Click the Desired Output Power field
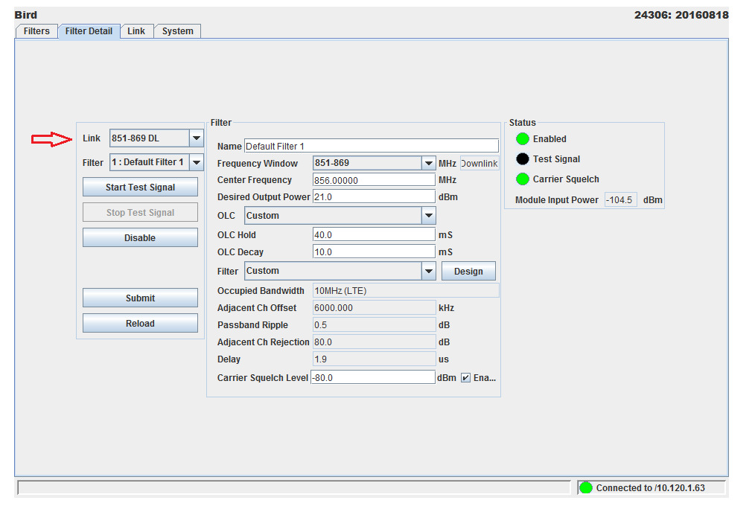 [374, 197]
